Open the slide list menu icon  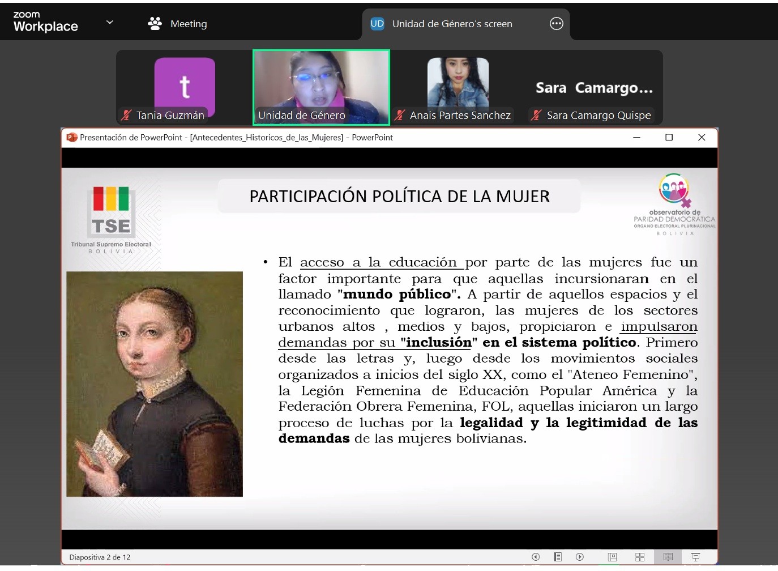pos(558,557)
